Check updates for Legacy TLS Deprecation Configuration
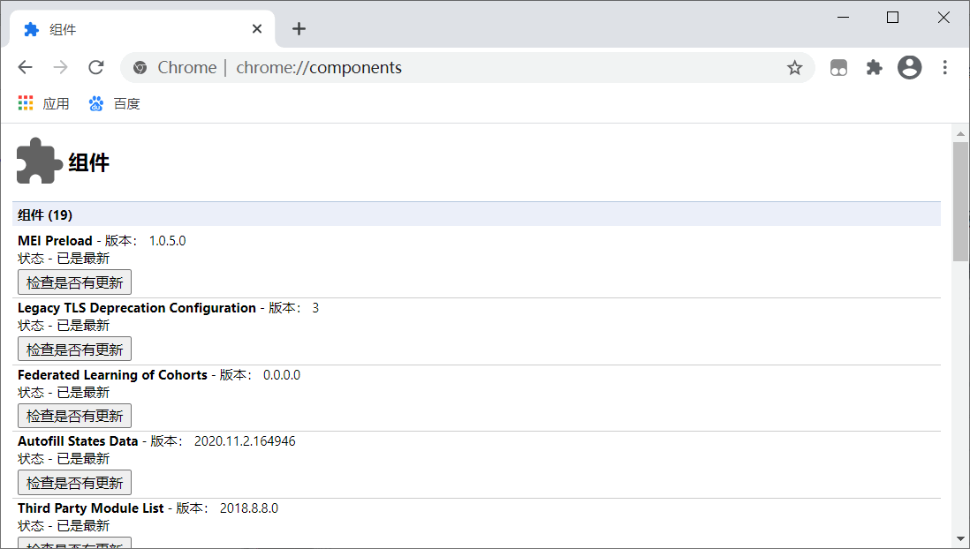Screen dimensions: 970x549 [74, 349]
